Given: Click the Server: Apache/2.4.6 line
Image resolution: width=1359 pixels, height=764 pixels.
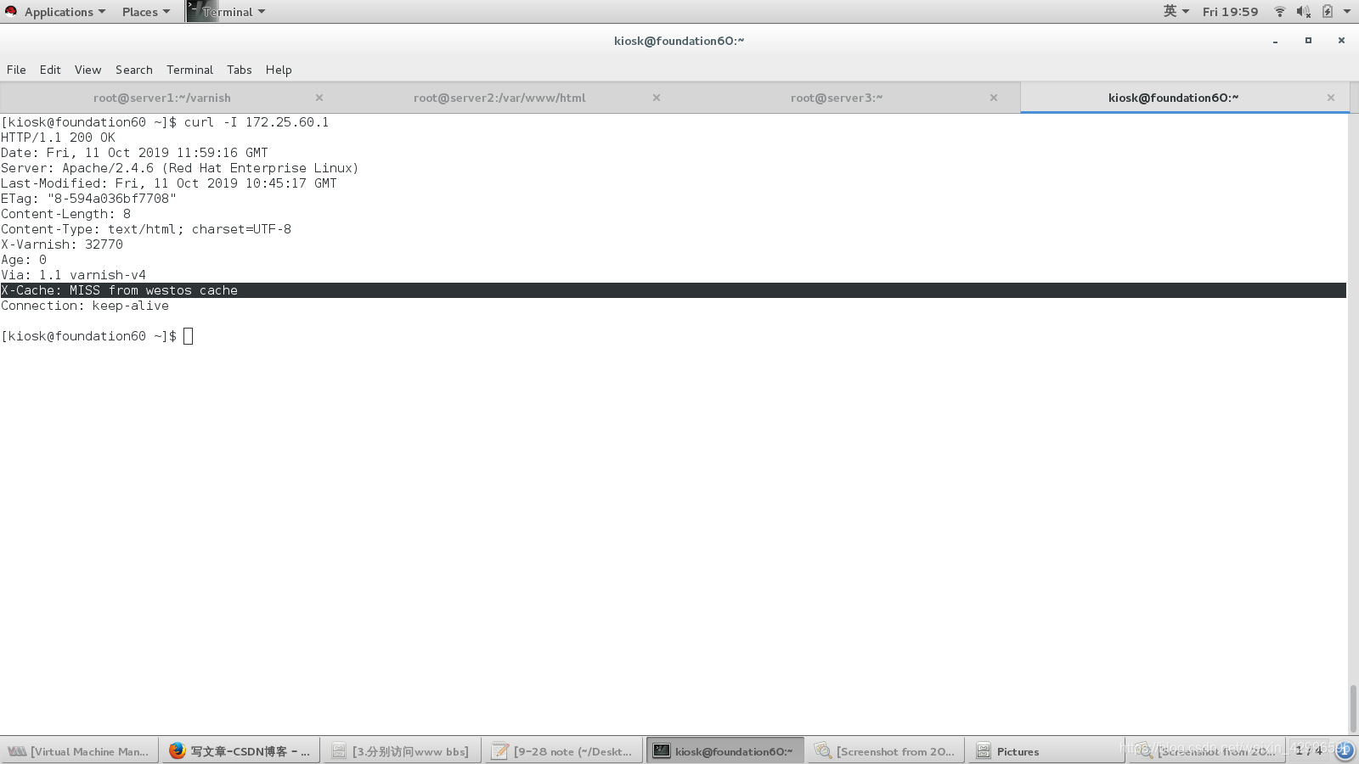Looking at the screenshot, I should point(180,168).
